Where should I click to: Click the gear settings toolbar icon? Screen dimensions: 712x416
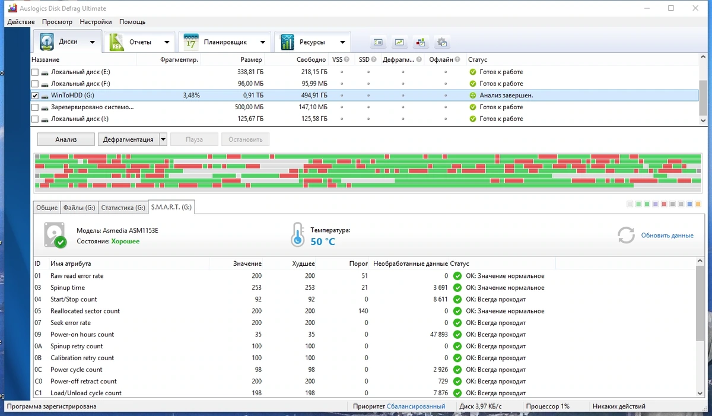click(442, 42)
